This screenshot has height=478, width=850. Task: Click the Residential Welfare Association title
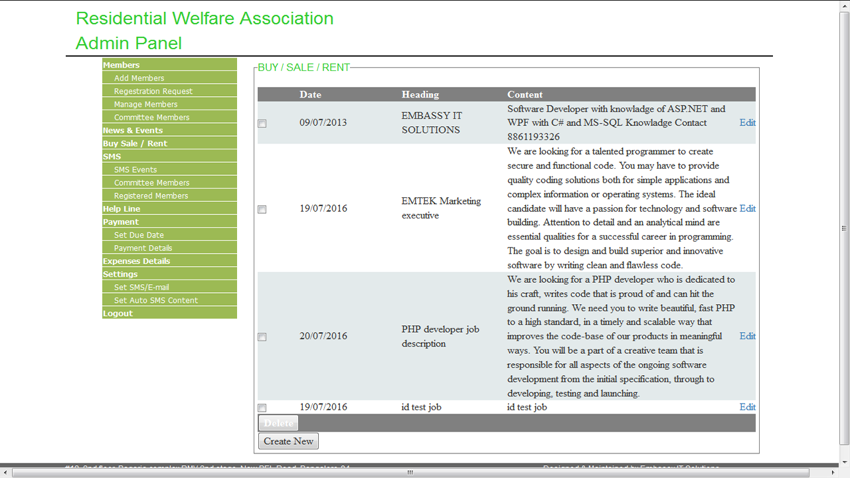point(205,19)
